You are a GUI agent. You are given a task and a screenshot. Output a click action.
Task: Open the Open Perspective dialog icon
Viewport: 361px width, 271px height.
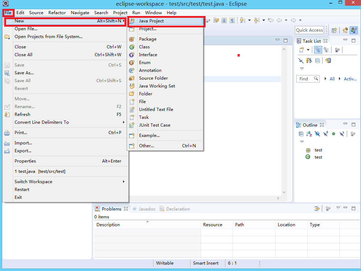click(334, 30)
